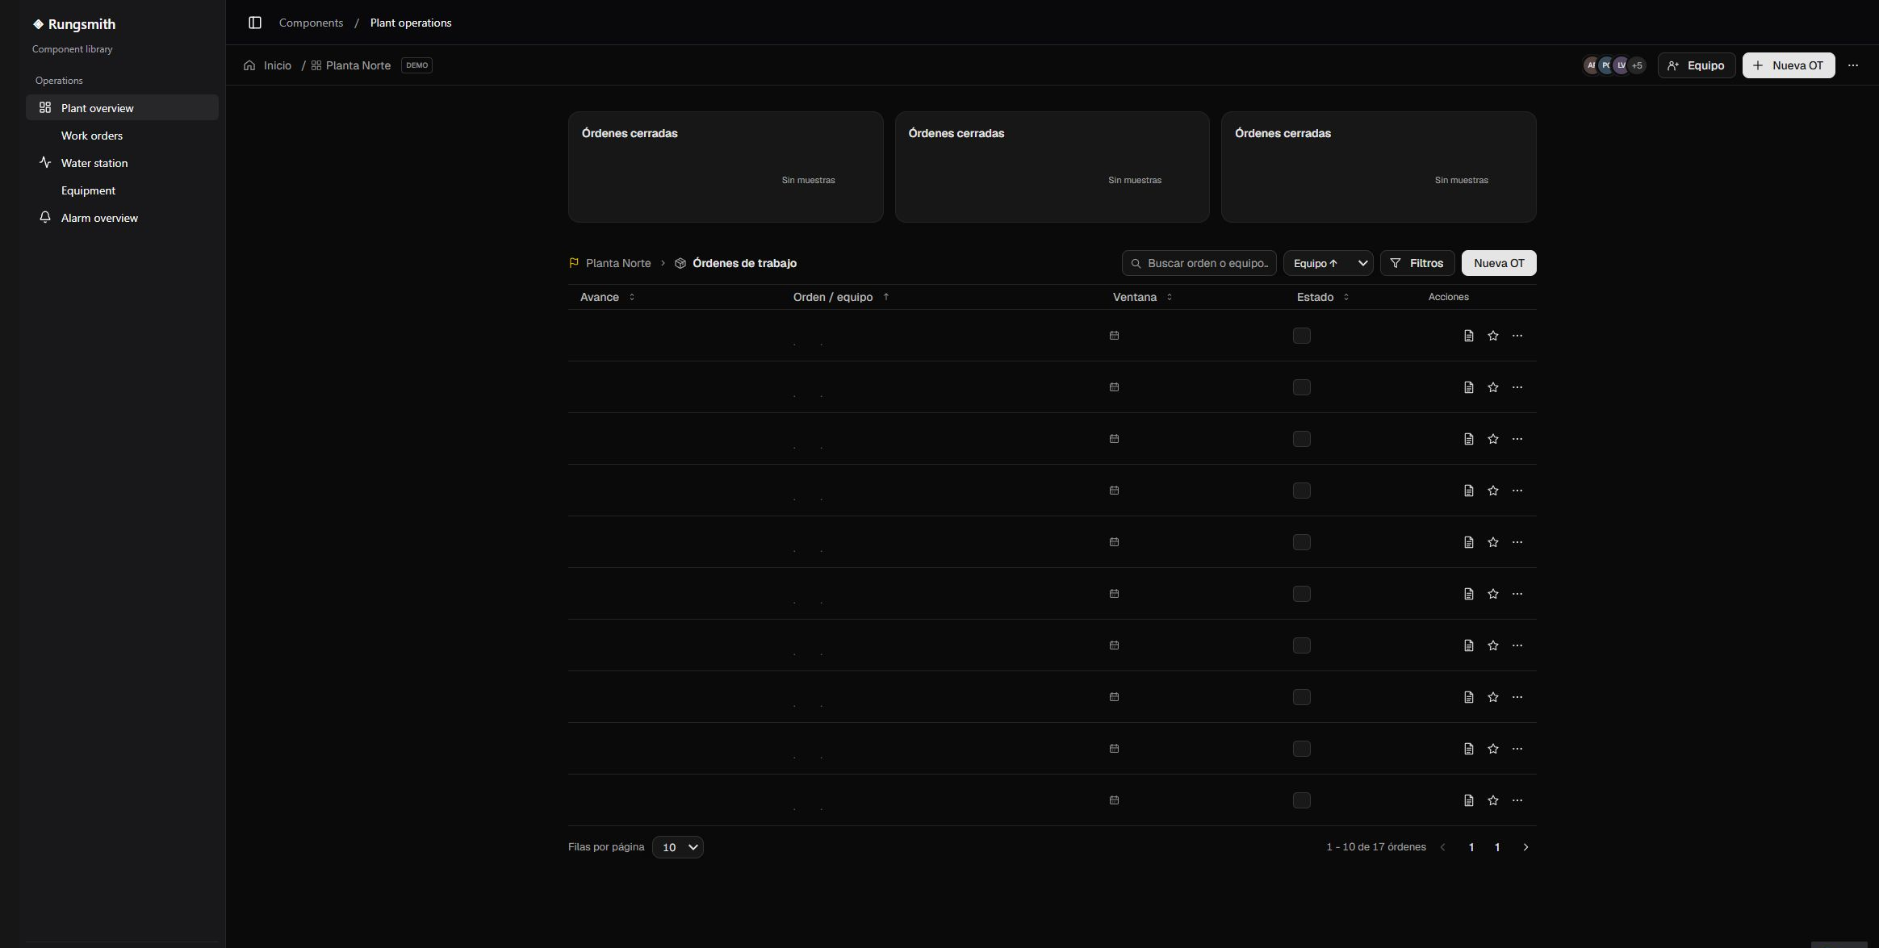The height and width of the screenshot is (948, 1879).
Task: Click the calendar icon in the first table row
Action: [x=1114, y=336]
